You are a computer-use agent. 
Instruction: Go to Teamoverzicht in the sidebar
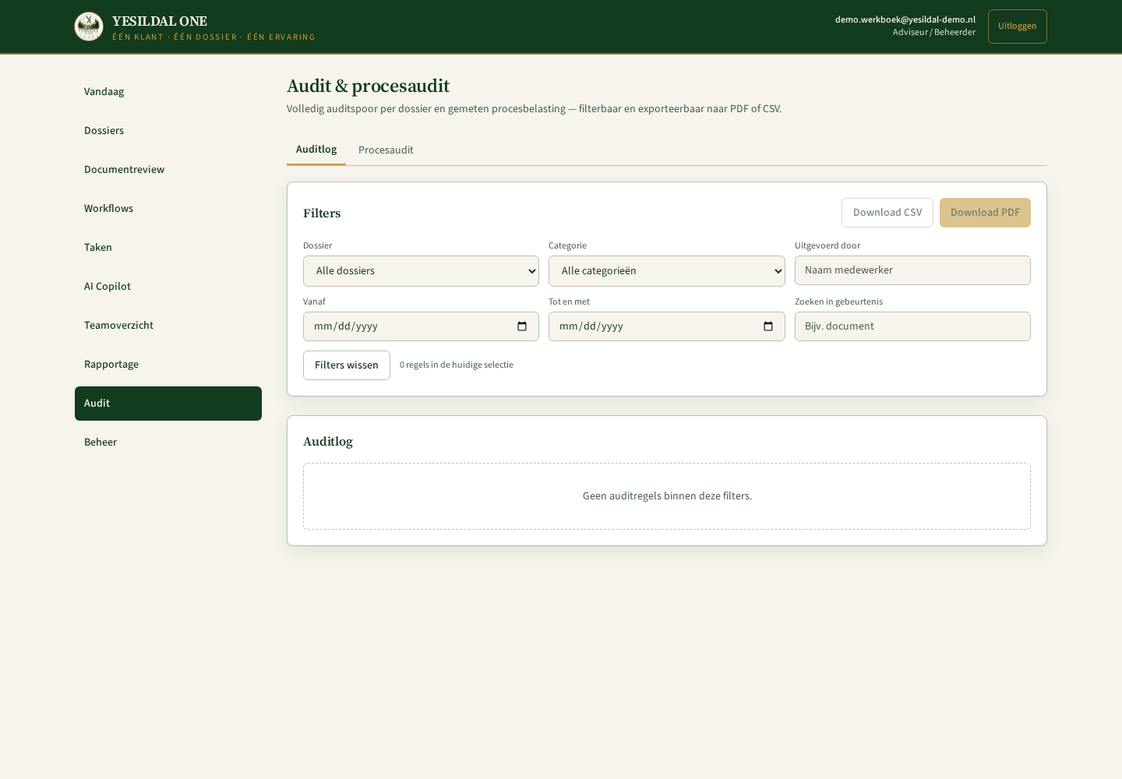168,326
